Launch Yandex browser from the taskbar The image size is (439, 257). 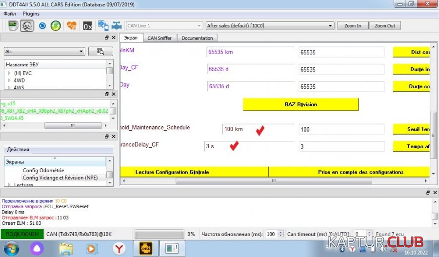pyautogui.click(x=119, y=249)
